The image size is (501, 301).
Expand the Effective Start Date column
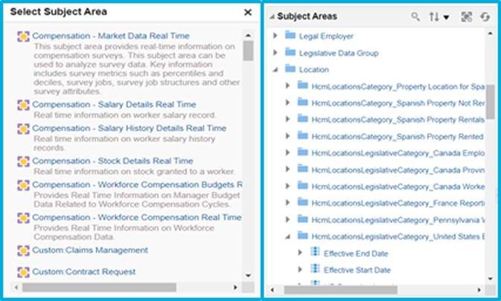300,270
